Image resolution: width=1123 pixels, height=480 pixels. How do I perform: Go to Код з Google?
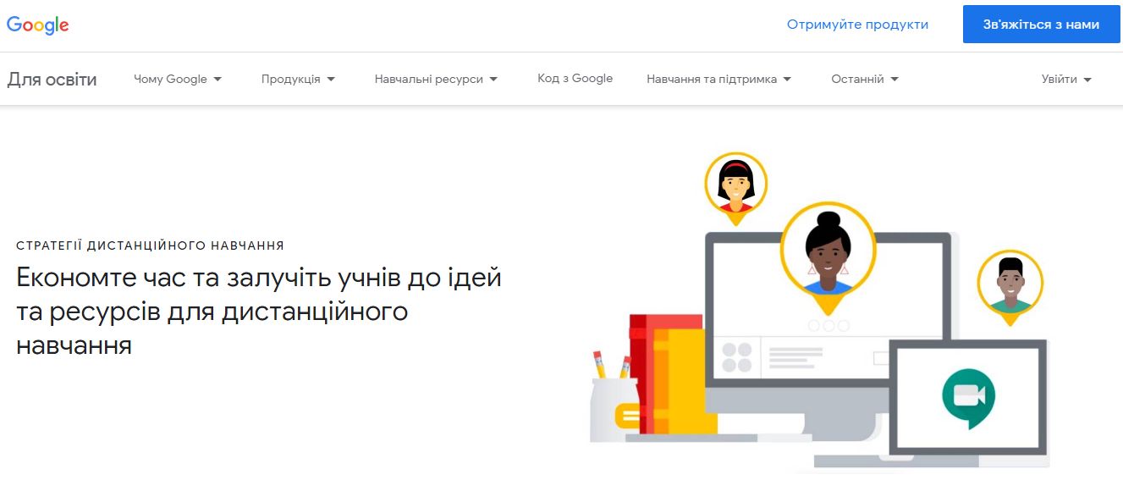(x=575, y=78)
